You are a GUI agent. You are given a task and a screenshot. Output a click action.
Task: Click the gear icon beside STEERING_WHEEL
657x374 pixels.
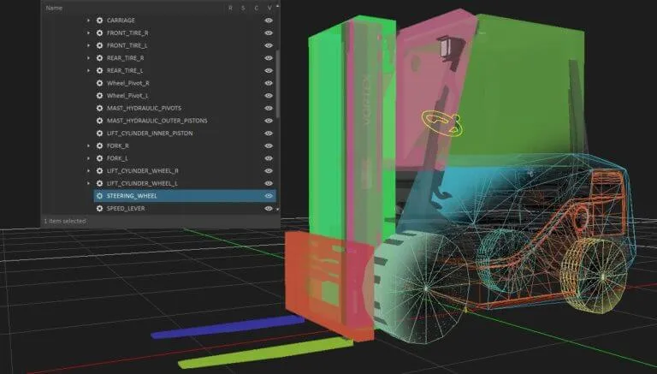(99, 196)
